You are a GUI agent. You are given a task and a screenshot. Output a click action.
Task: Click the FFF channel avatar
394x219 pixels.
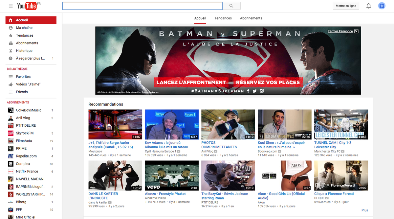pyautogui.click(x=11, y=210)
